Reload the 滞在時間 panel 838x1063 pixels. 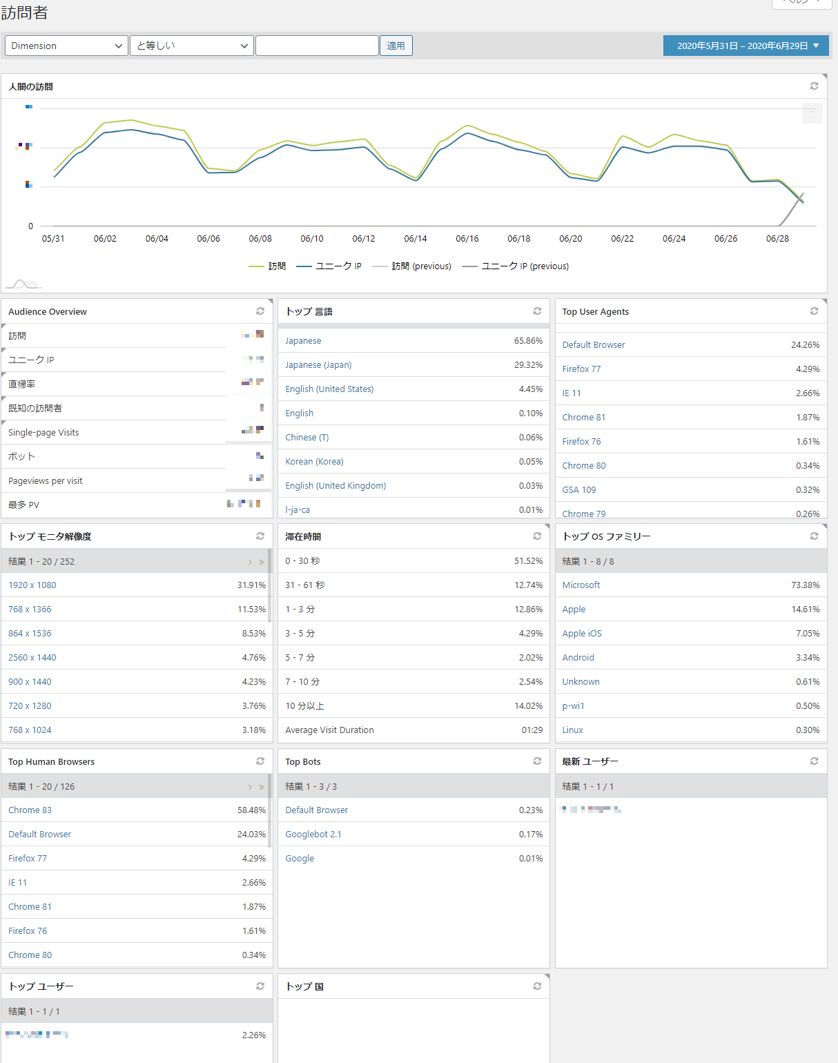(x=537, y=536)
